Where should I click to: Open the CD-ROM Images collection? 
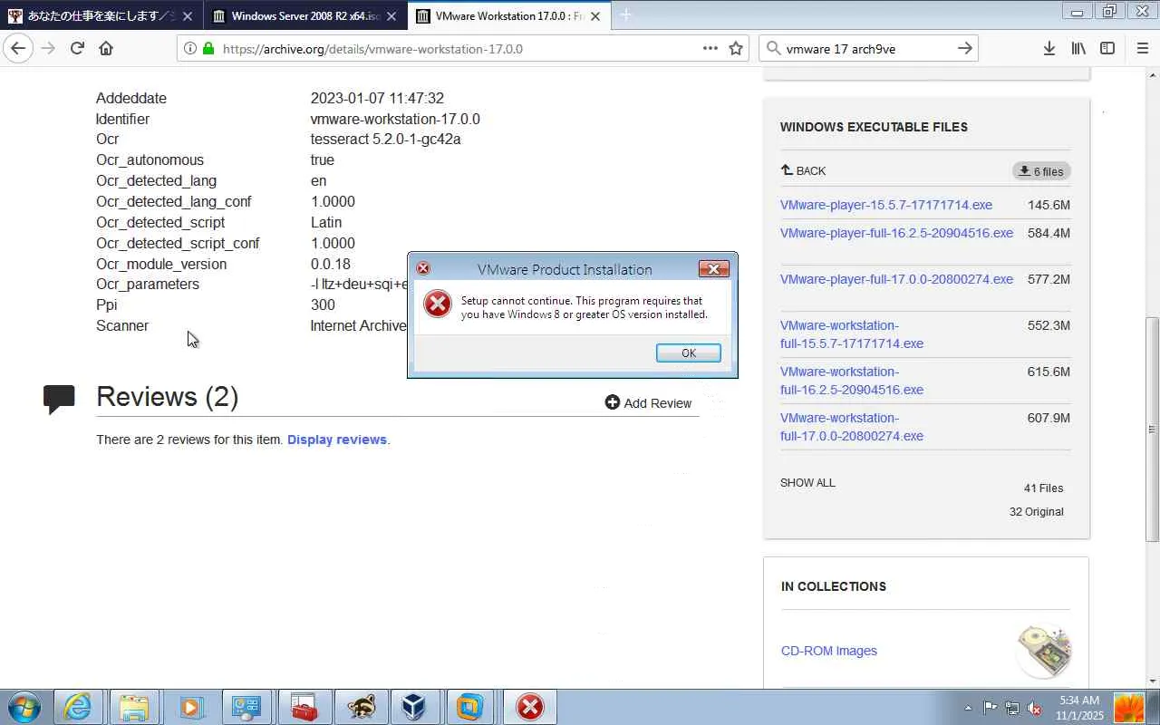829,651
